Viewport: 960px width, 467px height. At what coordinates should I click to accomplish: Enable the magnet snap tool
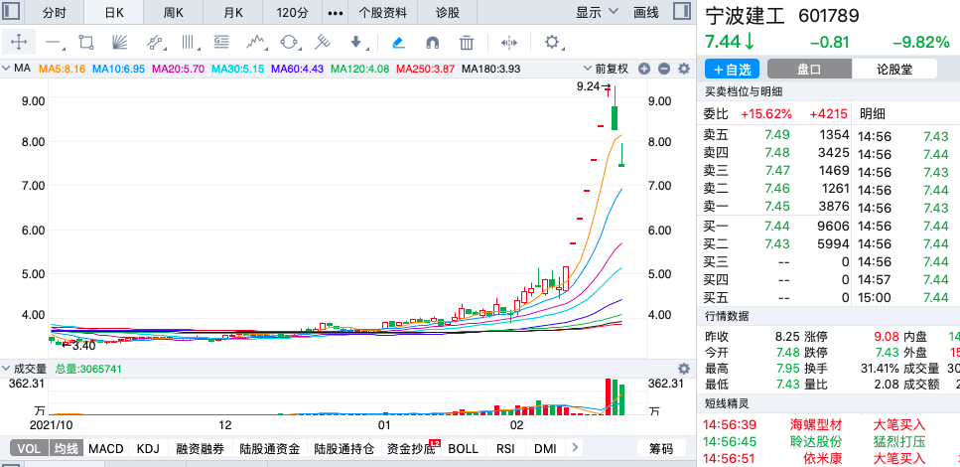click(432, 43)
